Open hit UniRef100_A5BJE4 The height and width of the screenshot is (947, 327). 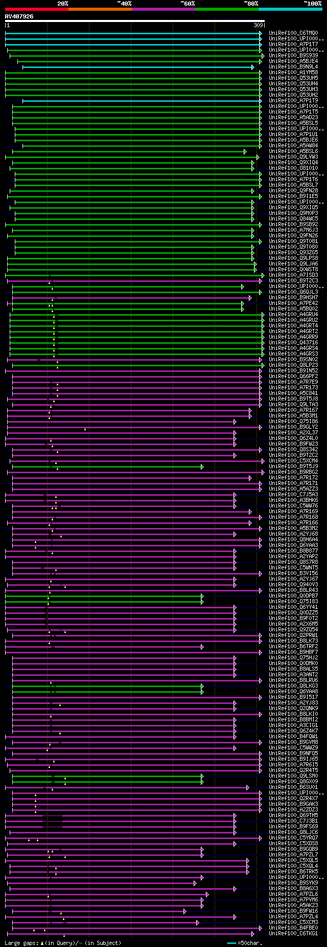click(293, 61)
